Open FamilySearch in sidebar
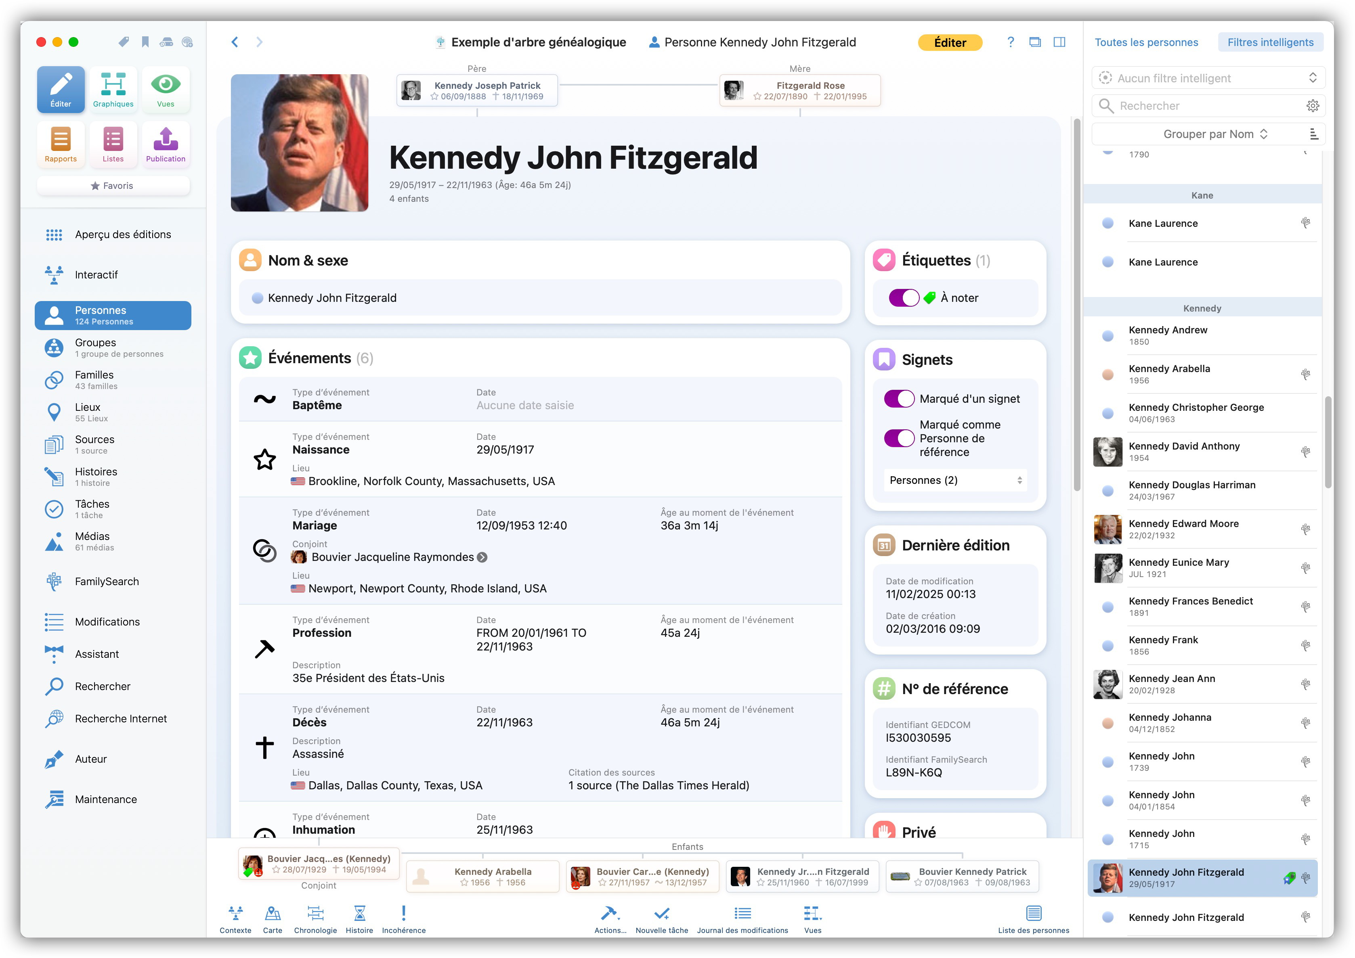The image size is (1355, 958). 113,581
